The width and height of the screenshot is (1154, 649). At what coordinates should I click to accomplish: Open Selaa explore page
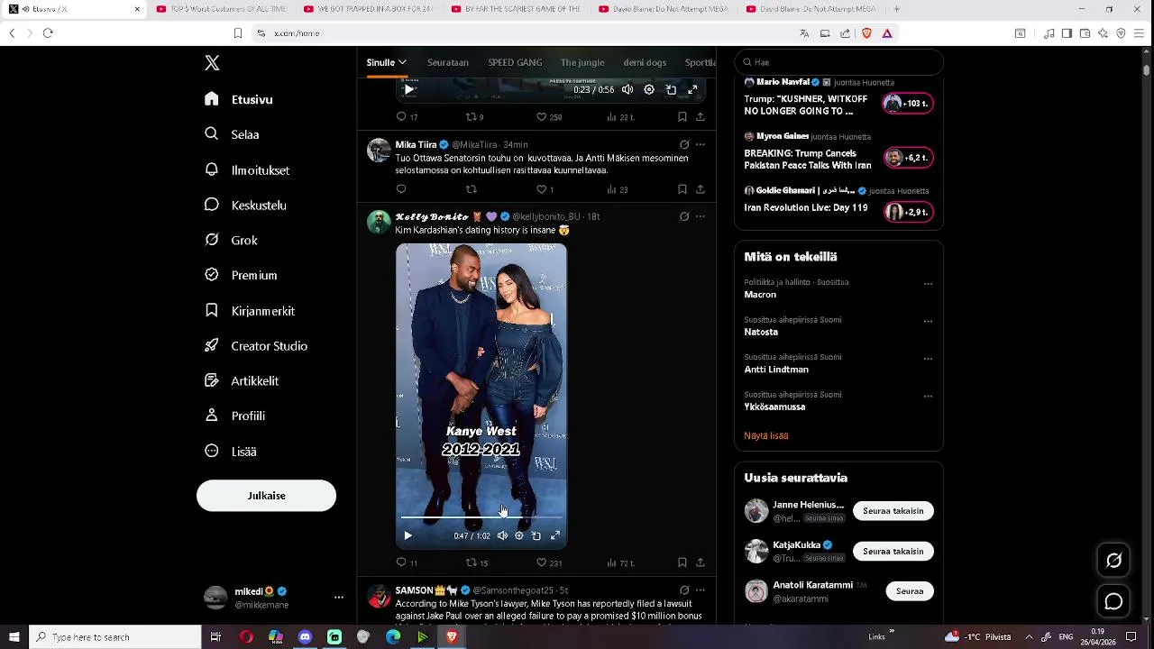pyautogui.click(x=233, y=134)
